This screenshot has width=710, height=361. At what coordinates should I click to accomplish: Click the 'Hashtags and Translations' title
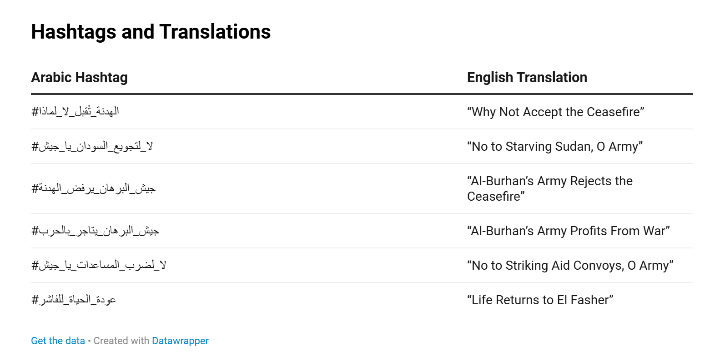151,32
